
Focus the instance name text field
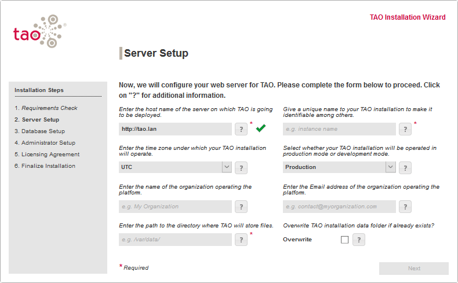pos(339,128)
